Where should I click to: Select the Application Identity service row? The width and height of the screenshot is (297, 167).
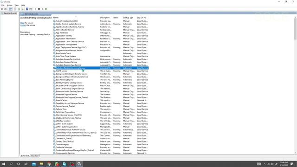[101, 36]
